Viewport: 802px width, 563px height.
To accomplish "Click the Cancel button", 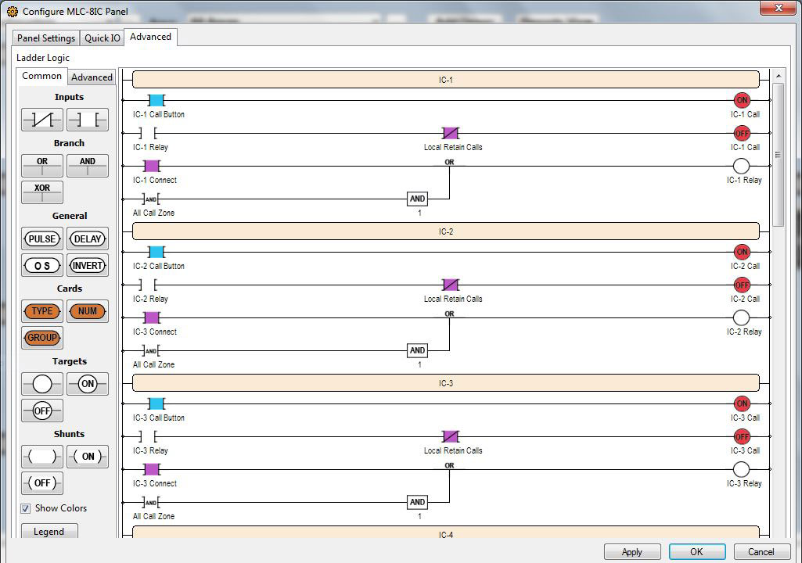I will 761,552.
